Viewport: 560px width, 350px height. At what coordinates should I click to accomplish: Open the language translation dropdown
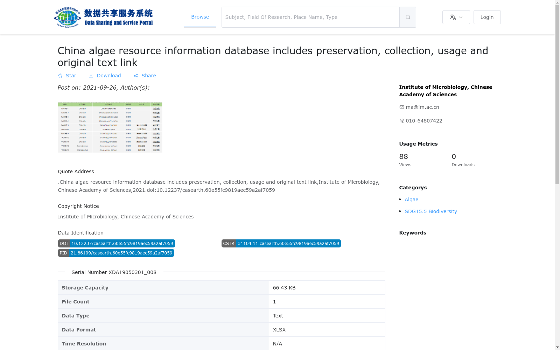(456, 17)
